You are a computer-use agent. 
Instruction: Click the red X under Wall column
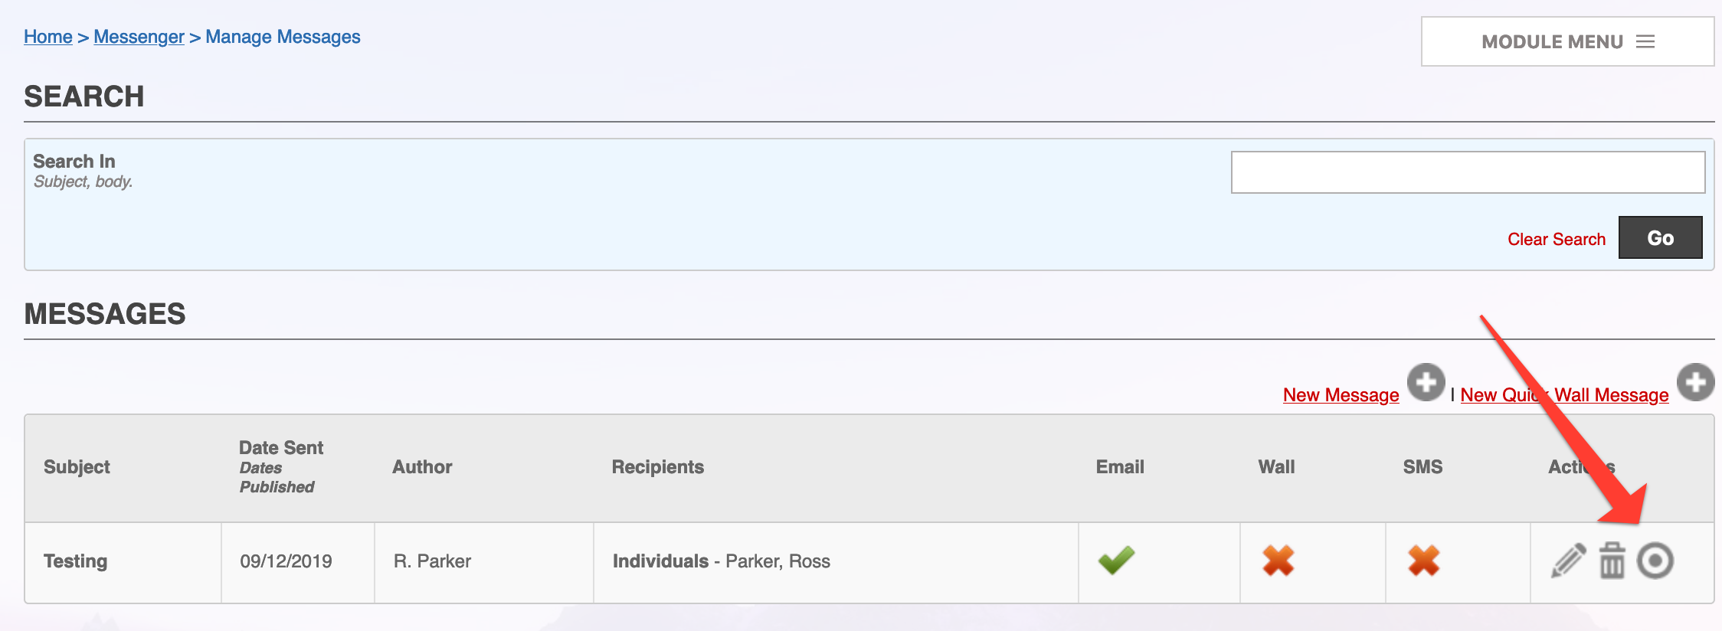coord(1278,561)
